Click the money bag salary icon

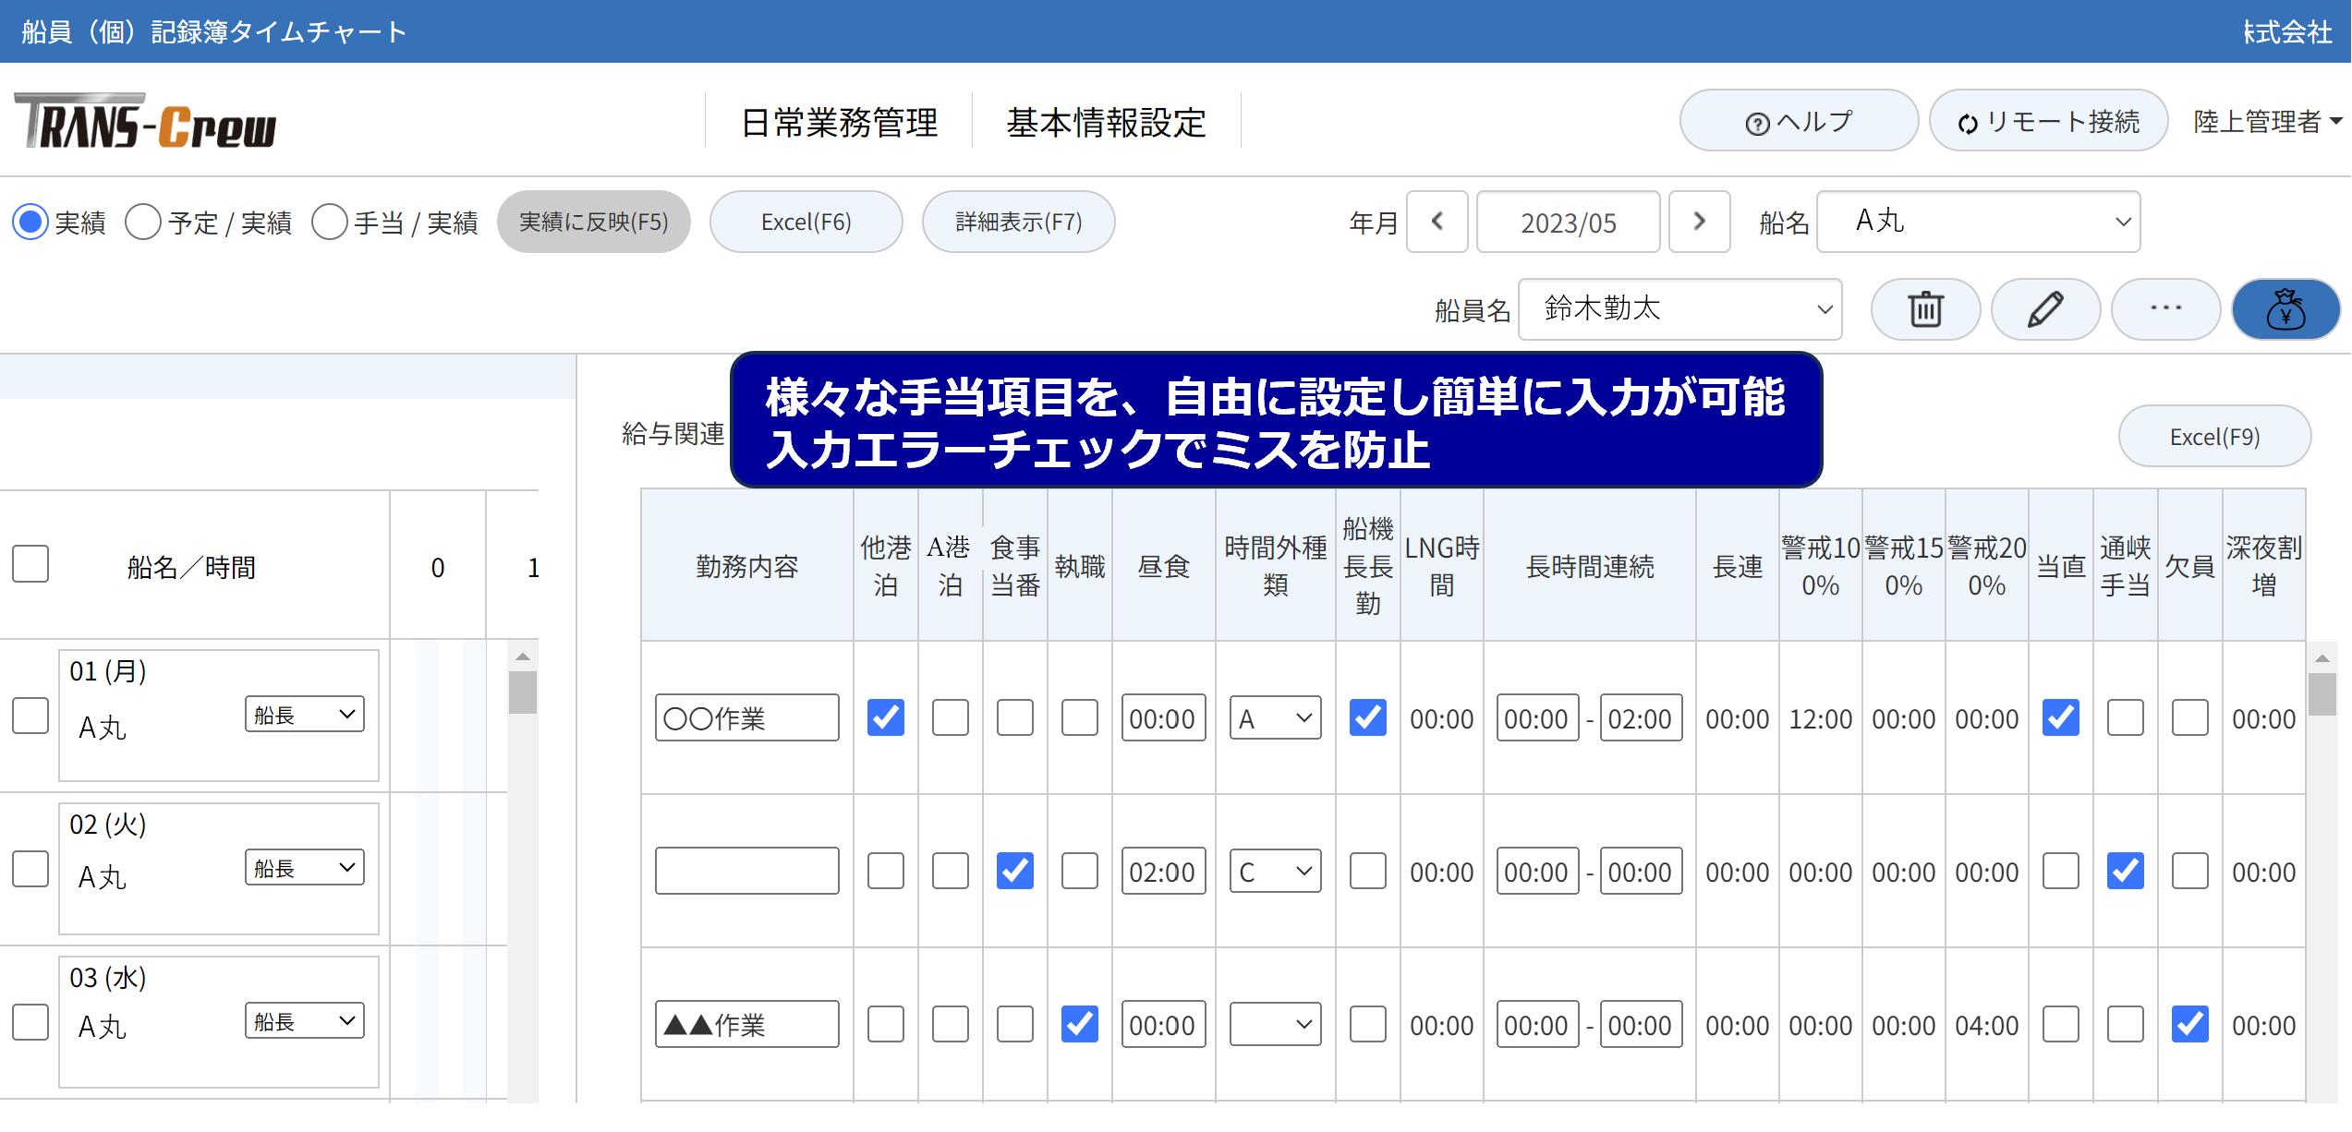(2285, 309)
